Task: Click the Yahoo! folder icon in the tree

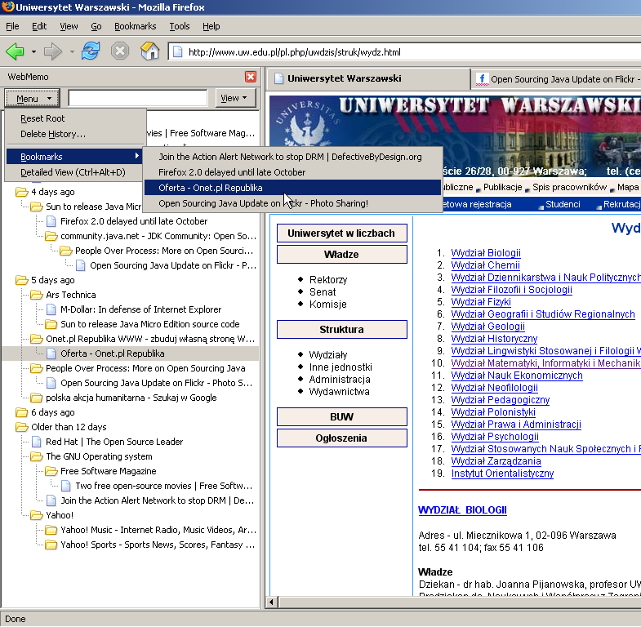Action: coord(37,515)
